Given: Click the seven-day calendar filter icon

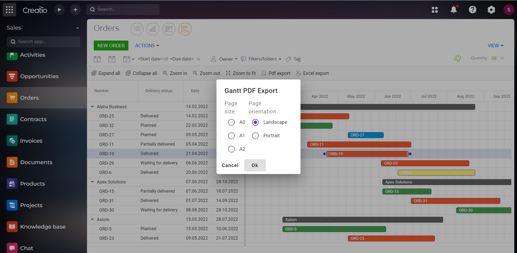Looking at the screenshot, I should (112, 59).
